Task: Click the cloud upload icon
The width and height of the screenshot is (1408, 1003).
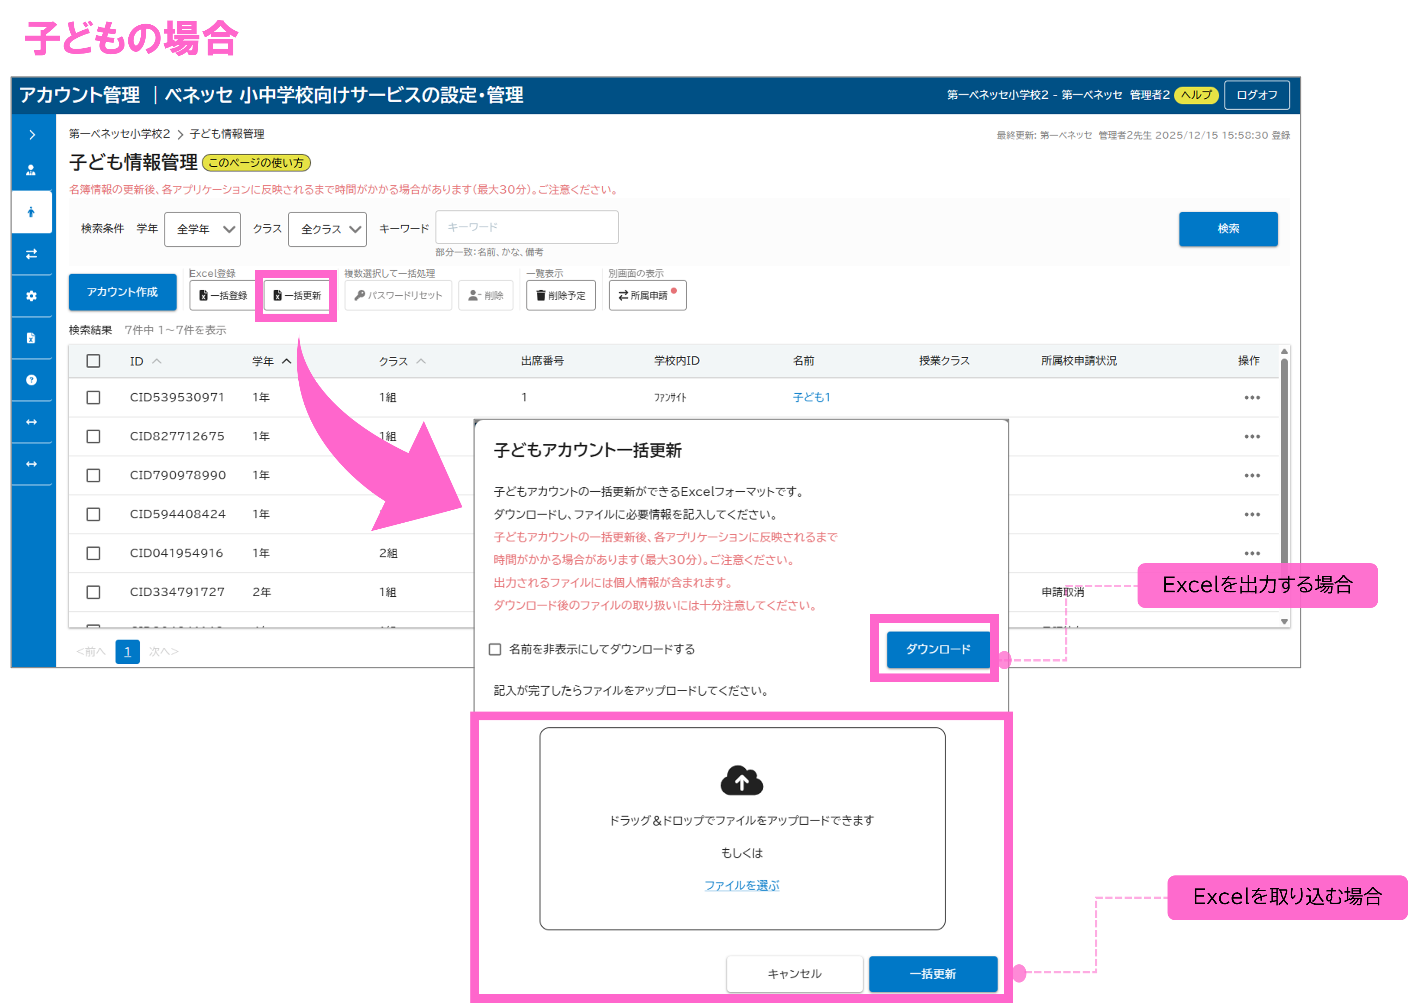Action: [x=742, y=781]
